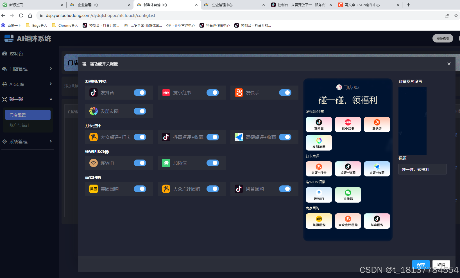Toggle the 抖音点评+收藏 switch
The width and height of the screenshot is (460, 278).
coord(213,137)
